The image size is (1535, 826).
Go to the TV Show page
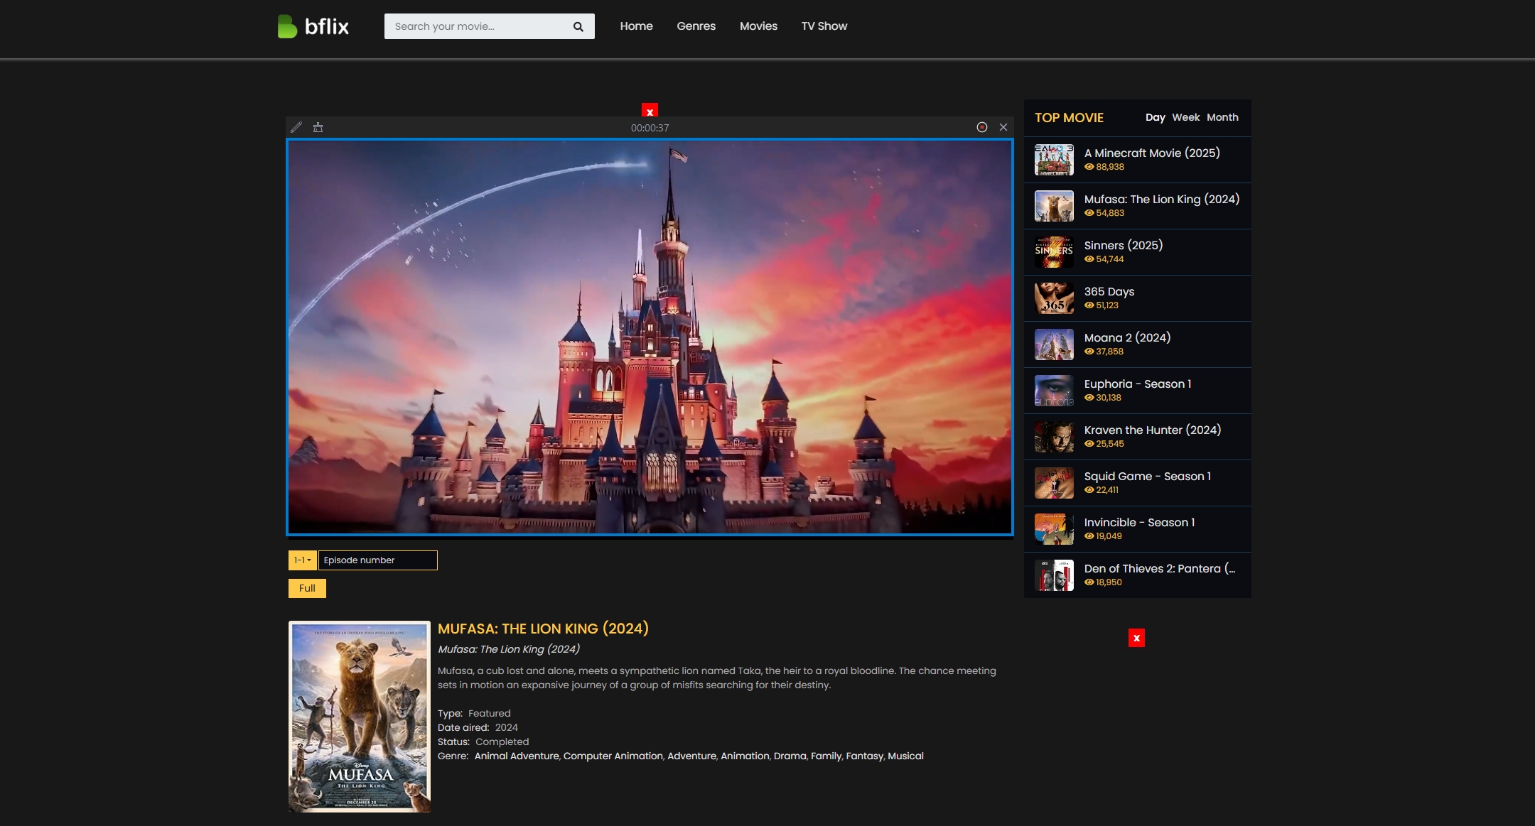(824, 26)
